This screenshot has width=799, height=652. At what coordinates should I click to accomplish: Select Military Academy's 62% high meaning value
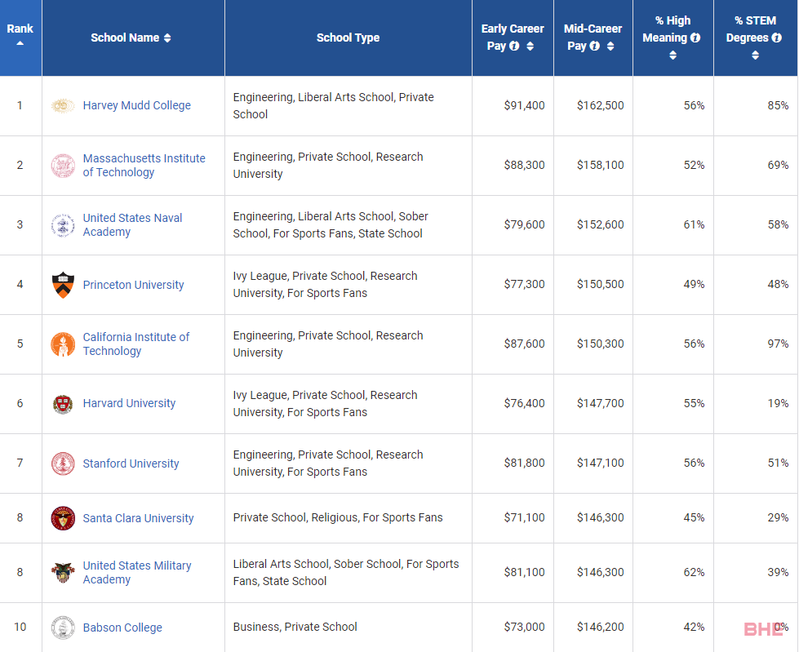click(694, 573)
